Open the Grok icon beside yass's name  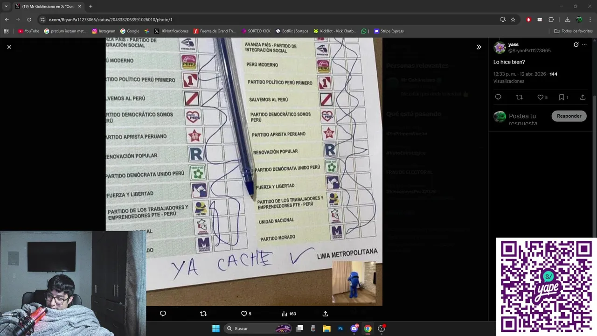click(x=576, y=45)
